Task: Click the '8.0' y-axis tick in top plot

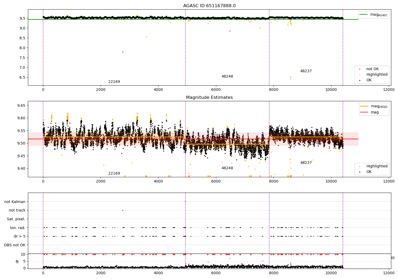Action: [22, 48]
